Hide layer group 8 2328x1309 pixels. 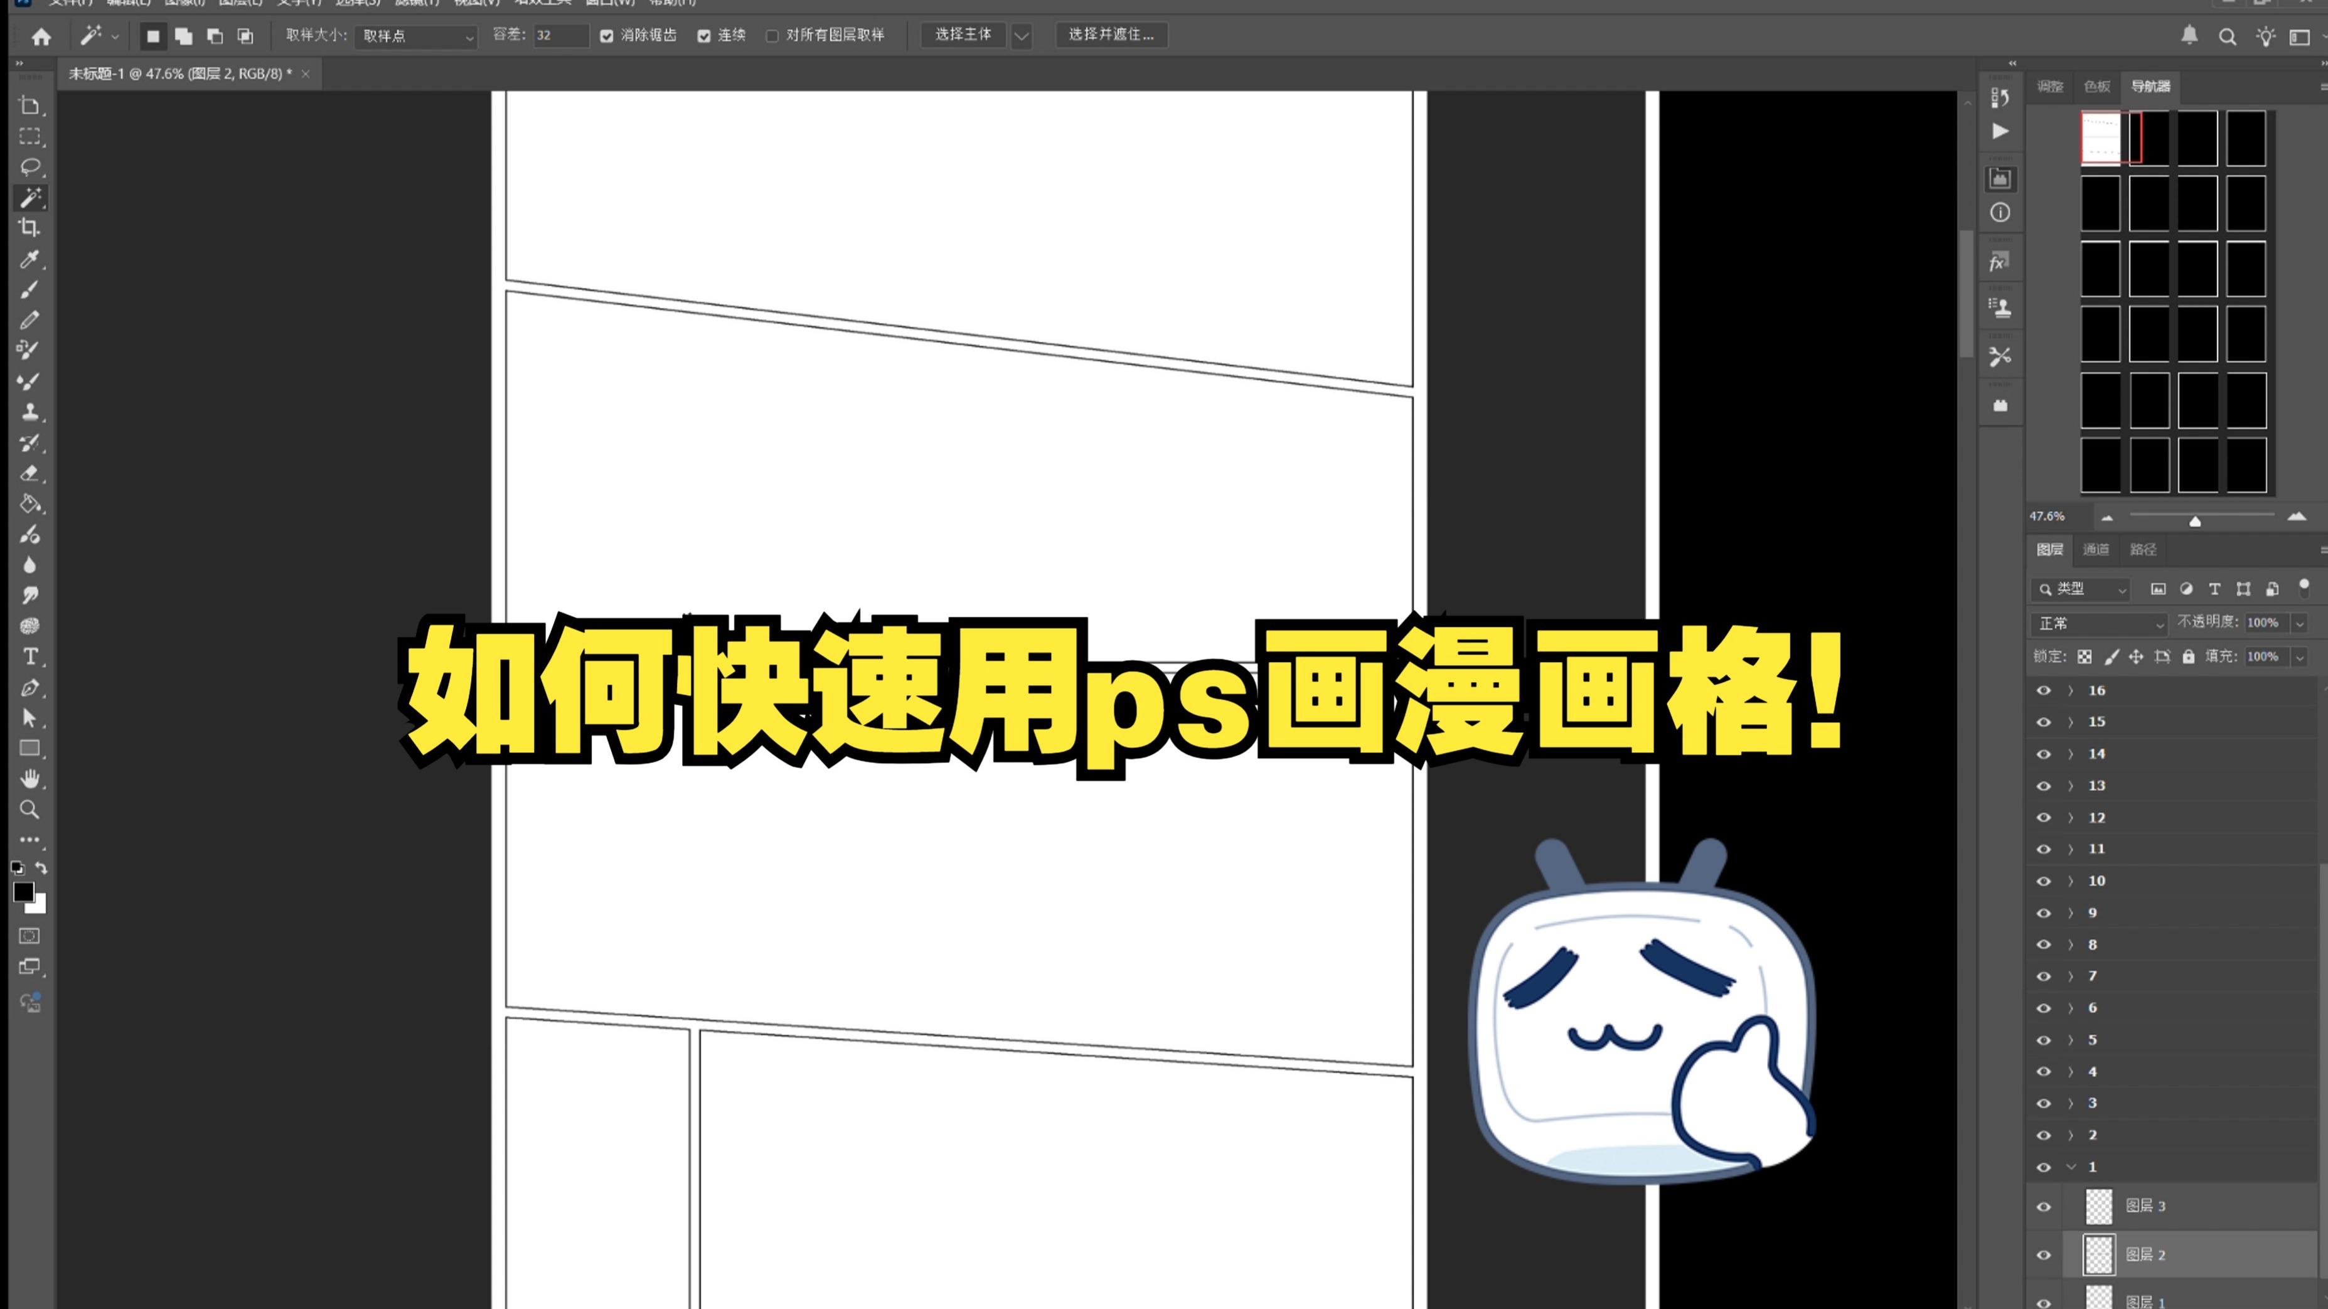tap(2043, 944)
